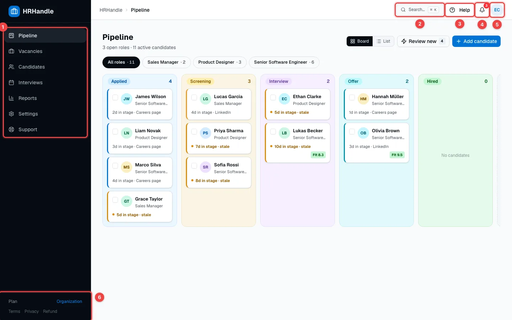This screenshot has height=320, width=512.
Task: Click the Offer column header label
Action: coord(353,81)
